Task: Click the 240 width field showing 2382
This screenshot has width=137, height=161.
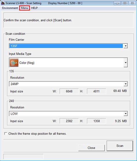Action: (x=69, y=121)
